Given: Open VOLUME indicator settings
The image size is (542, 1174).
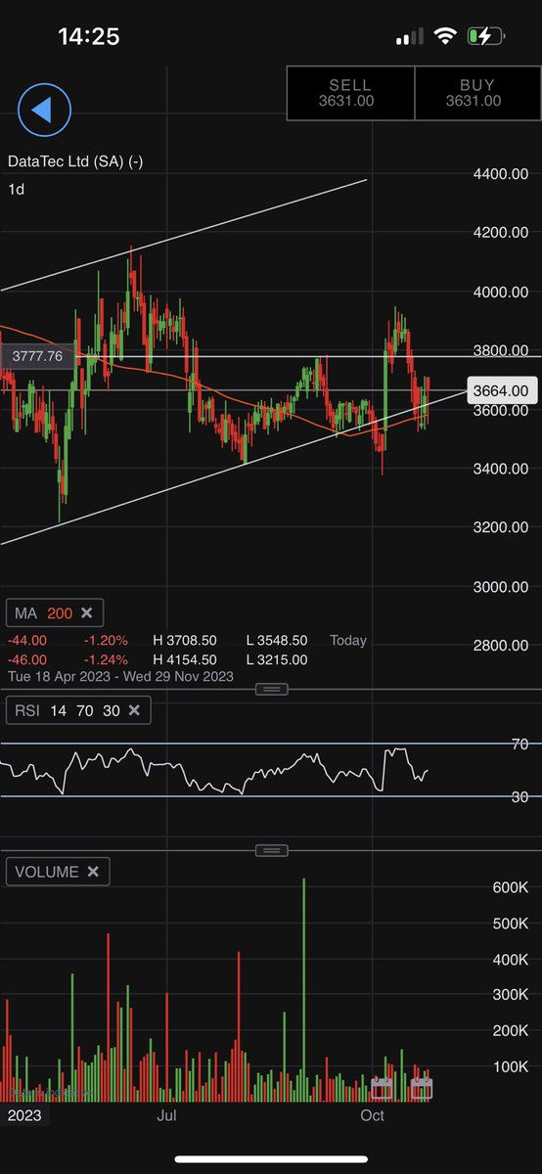Looking at the screenshot, I should click(46, 872).
